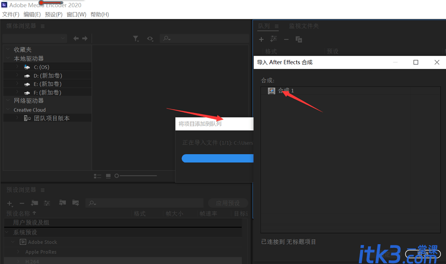The image size is (446, 264).
Task: Click the preset 帧大小 column header
Action: (x=174, y=213)
